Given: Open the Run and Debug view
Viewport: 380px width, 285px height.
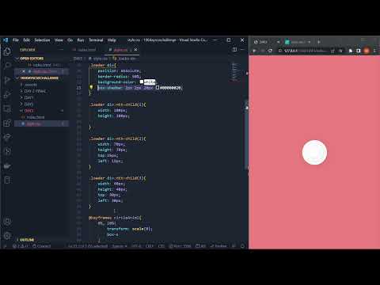Looking at the screenshot, I should pyautogui.click(x=7, y=94).
